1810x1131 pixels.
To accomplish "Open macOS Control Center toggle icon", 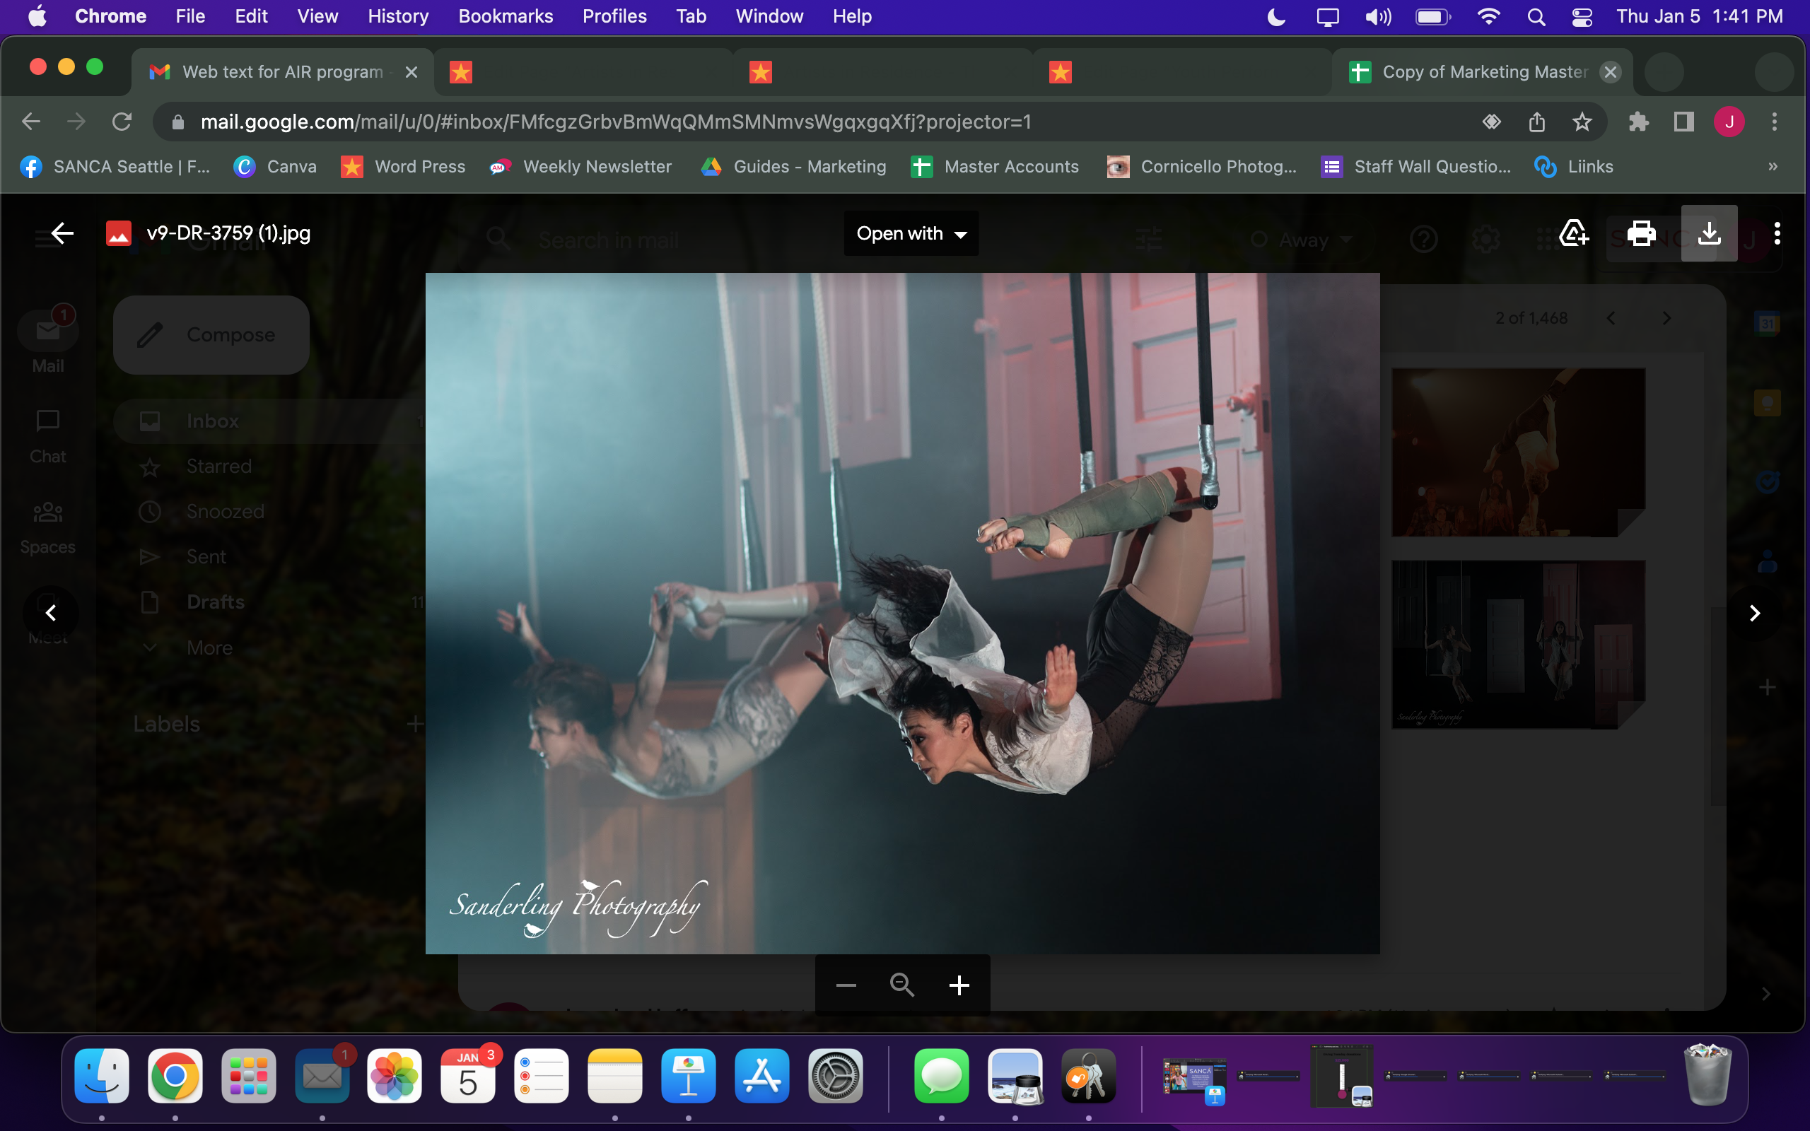I will [x=1582, y=16].
